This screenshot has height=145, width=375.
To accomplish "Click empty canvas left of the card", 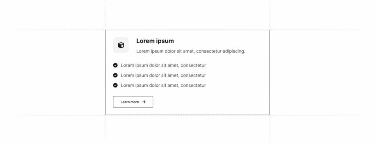I will tap(53, 72).
